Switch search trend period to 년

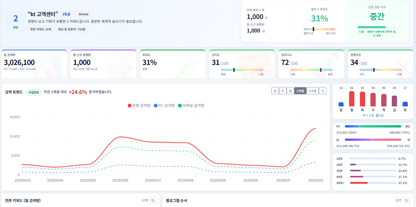pyautogui.click(x=323, y=91)
